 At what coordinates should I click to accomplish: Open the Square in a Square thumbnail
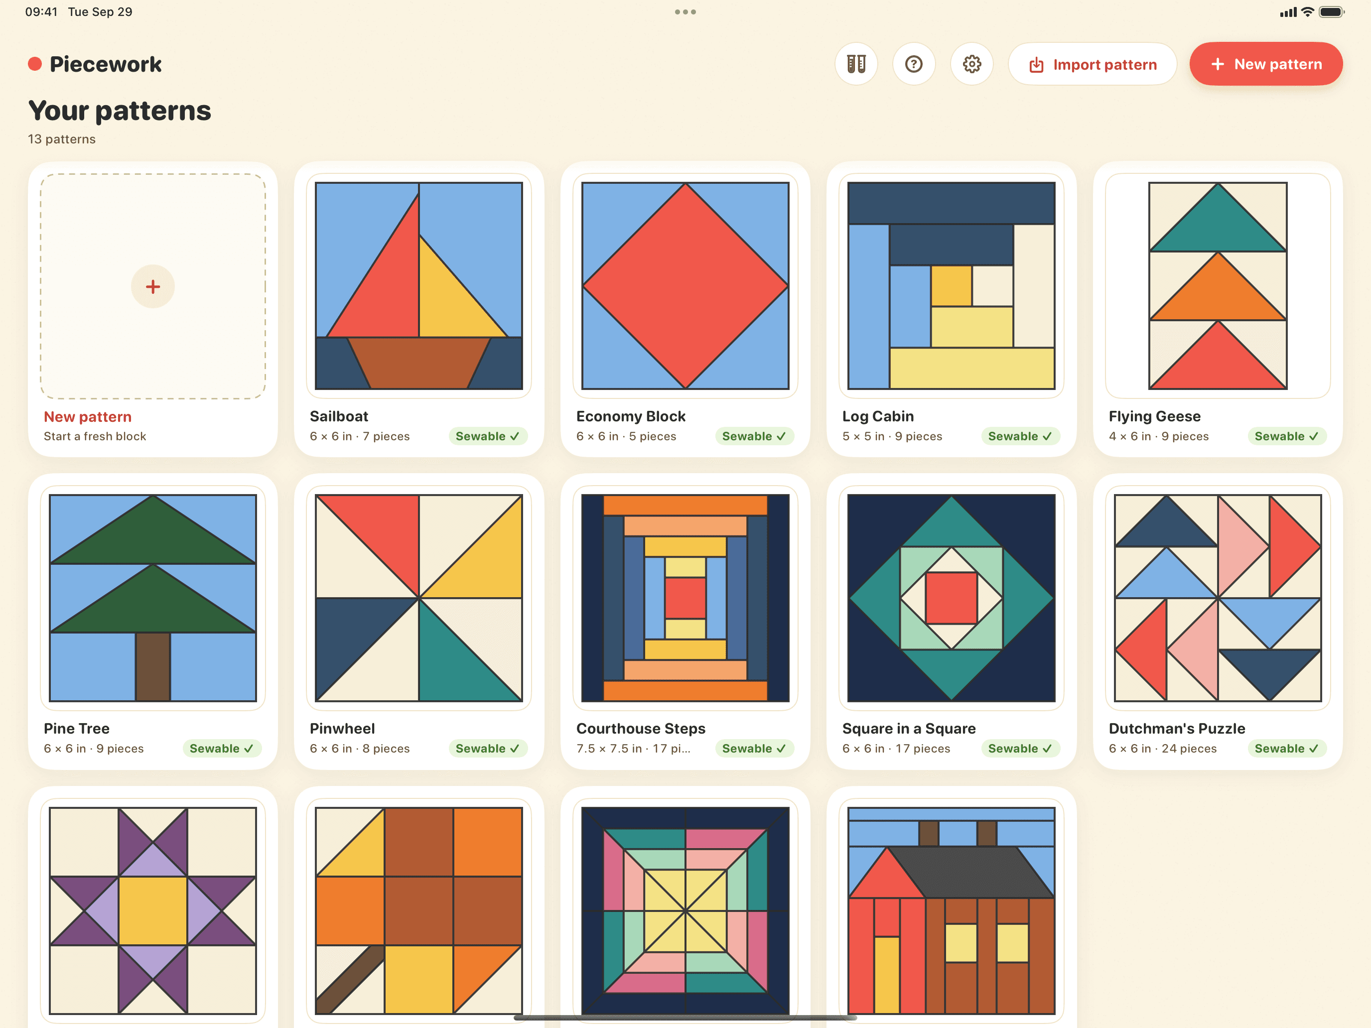click(x=952, y=598)
